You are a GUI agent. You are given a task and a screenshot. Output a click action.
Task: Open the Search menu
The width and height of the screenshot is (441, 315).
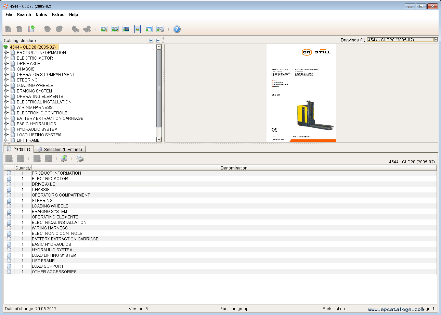pyautogui.click(x=24, y=15)
